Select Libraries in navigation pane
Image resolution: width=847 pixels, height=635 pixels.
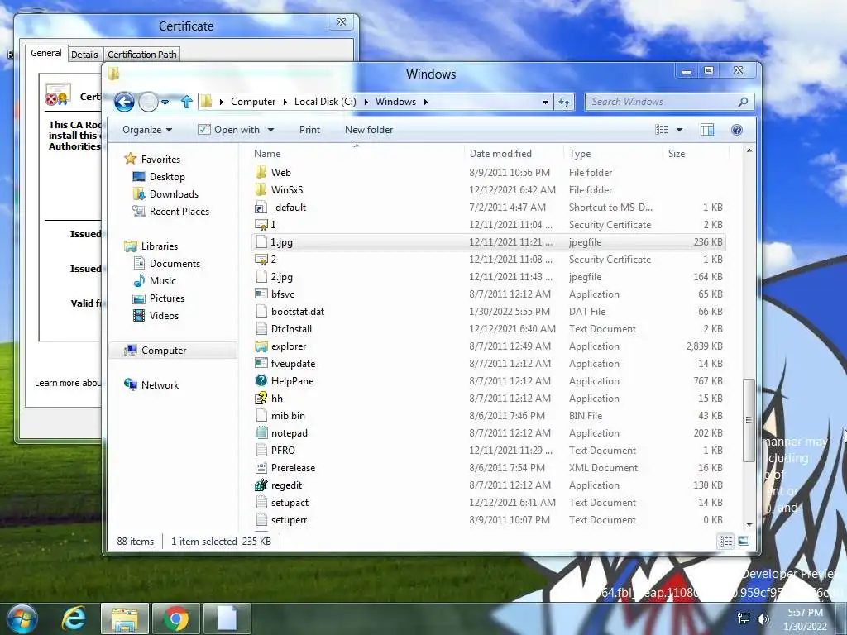coord(160,246)
